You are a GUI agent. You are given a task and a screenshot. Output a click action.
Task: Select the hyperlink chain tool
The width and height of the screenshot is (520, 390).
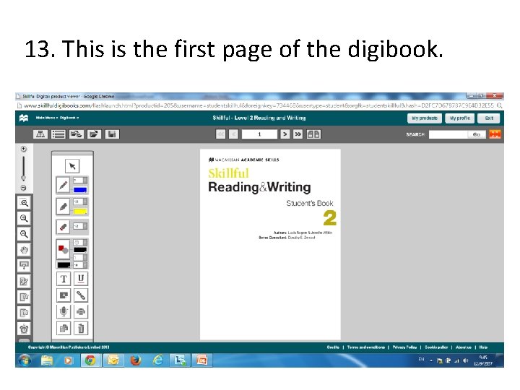[x=81, y=295]
